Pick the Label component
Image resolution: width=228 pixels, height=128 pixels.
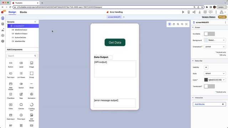21,65
